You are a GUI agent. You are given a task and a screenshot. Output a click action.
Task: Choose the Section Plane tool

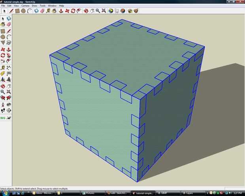9,111
